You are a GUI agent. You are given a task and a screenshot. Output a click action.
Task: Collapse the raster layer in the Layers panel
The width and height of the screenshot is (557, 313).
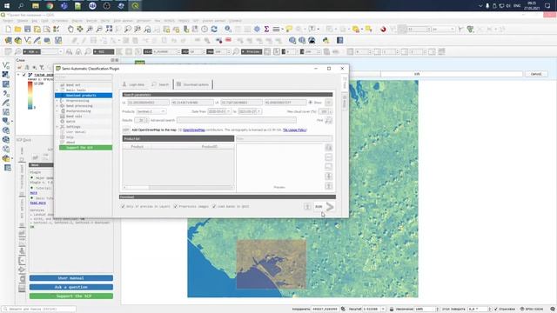pos(18,75)
